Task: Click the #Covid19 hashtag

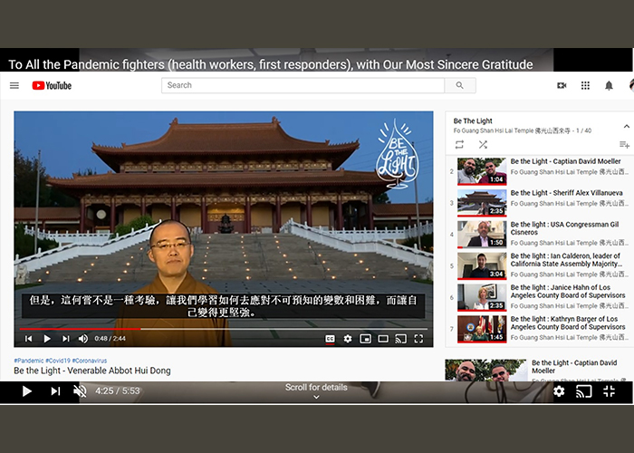Action: click(x=58, y=361)
